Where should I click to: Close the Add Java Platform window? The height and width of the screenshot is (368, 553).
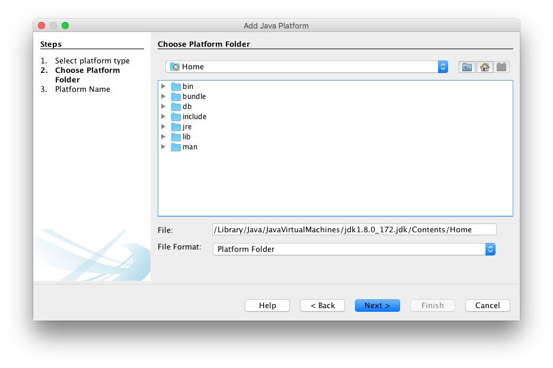pos(41,25)
